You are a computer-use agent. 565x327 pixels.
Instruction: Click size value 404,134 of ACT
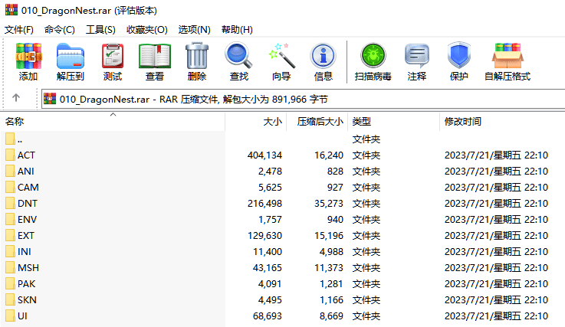click(x=264, y=155)
